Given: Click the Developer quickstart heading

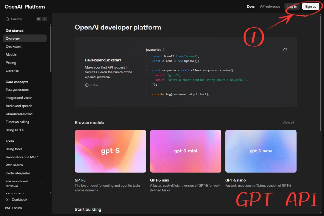Looking at the screenshot, I should [103, 60].
